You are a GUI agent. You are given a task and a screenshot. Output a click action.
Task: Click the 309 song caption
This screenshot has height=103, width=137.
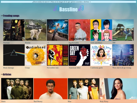[114, 43]
